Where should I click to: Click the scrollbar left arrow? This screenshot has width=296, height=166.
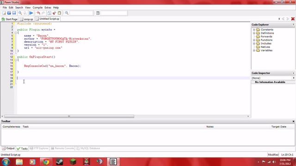(2, 116)
